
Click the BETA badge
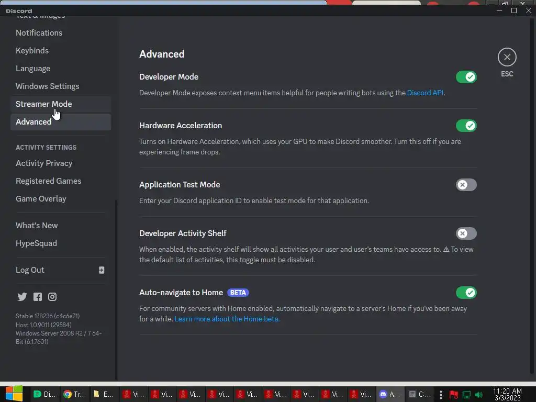pos(238,293)
